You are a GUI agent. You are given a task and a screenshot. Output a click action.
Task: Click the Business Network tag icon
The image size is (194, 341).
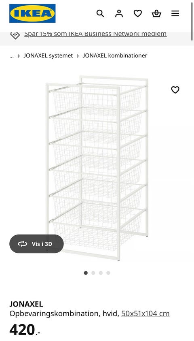pos(15,35)
